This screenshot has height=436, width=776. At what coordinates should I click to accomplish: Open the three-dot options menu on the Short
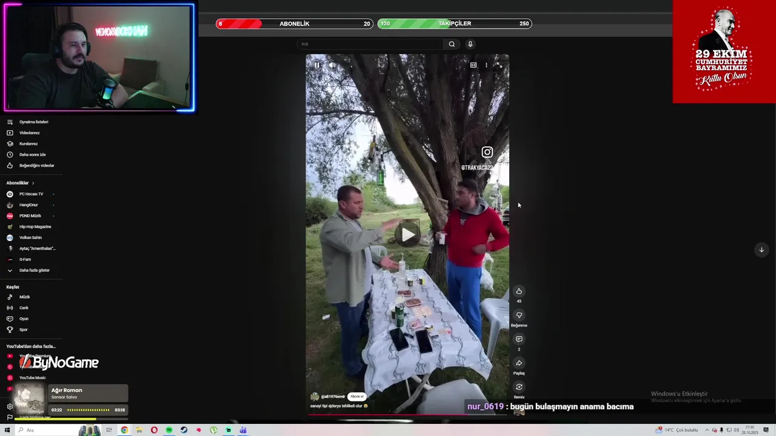point(486,65)
